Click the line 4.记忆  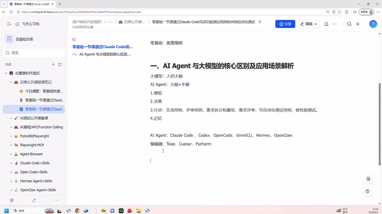click(x=156, y=118)
